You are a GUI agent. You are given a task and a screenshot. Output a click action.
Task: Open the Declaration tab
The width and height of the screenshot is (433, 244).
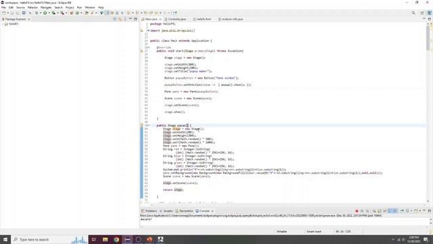184,211
